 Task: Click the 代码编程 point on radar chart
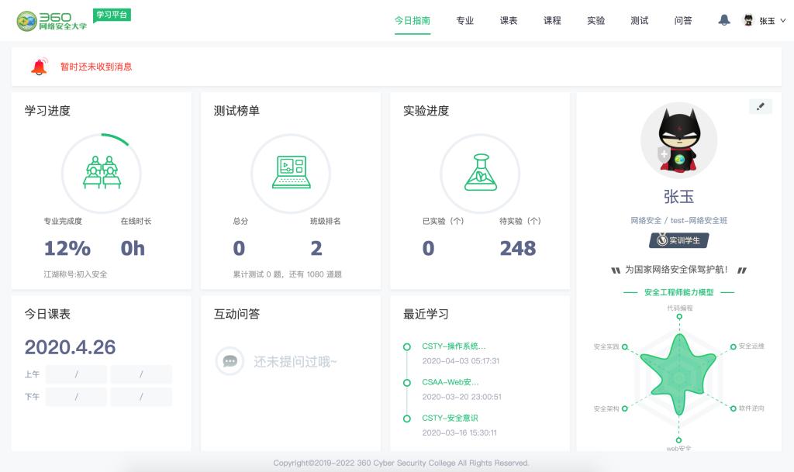pos(679,316)
